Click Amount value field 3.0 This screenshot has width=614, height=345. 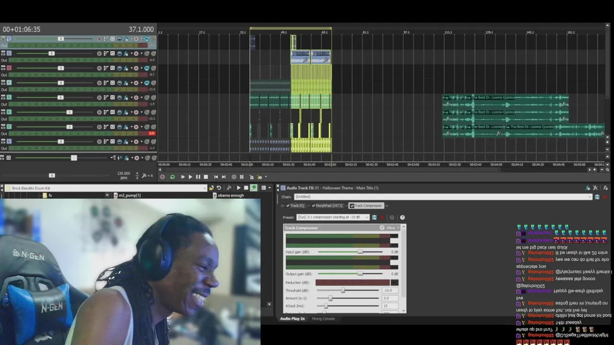pyautogui.click(x=390, y=298)
